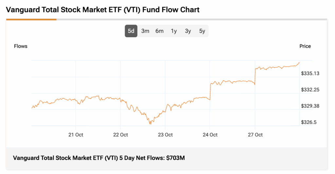Click the $329.38 price axis value
Image resolution: width=335 pixels, height=174 pixels.
[x=310, y=106]
